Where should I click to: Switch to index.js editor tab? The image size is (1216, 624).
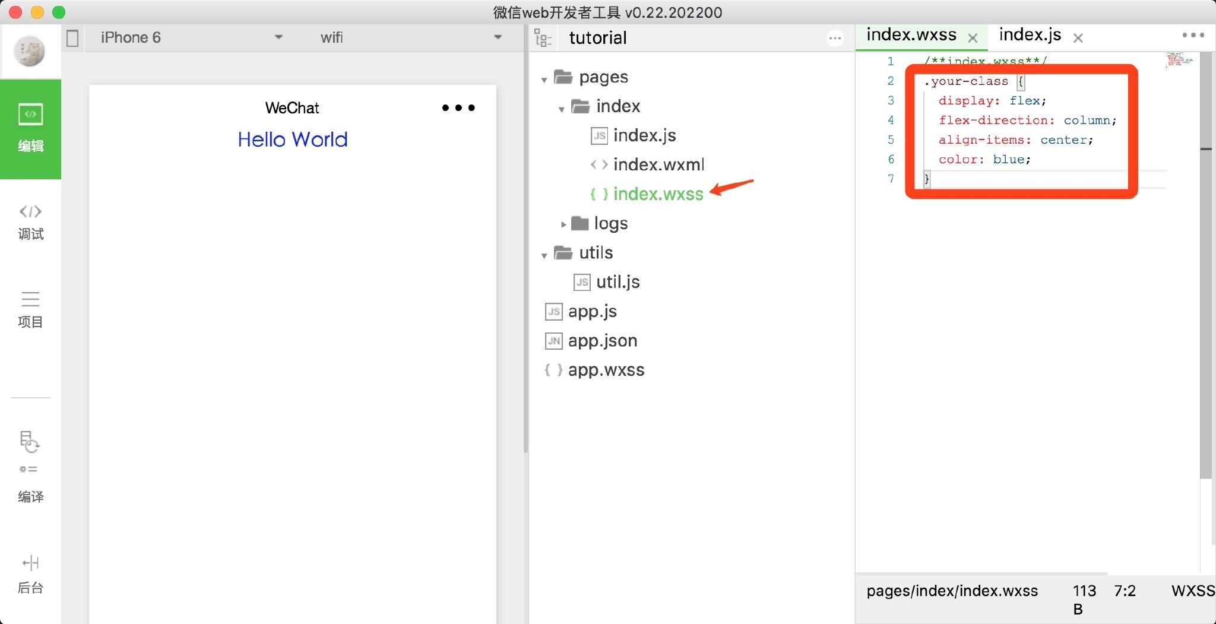click(x=1030, y=35)
